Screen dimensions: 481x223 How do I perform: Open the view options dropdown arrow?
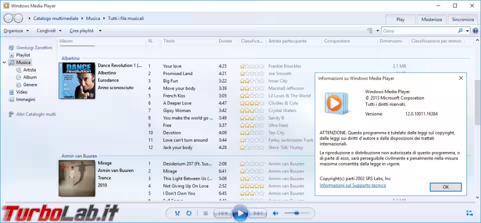[x=378, y=31]
